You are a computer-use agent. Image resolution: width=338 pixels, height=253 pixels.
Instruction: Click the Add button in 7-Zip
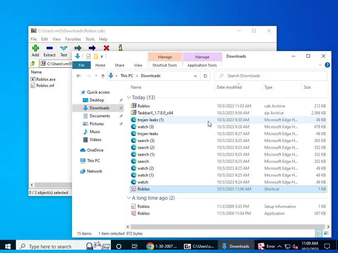tap(35, 51)
